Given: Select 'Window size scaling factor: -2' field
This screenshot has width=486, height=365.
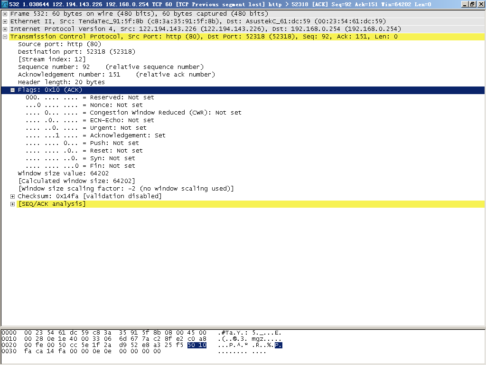Looking at the screenshot, I should click(x=126, y=189).
